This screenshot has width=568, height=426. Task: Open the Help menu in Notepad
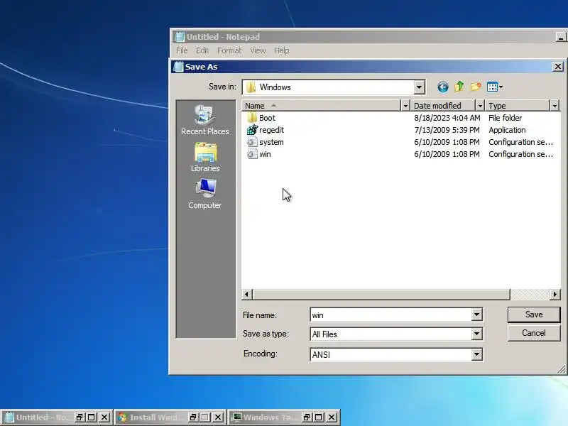click(281, 50)
